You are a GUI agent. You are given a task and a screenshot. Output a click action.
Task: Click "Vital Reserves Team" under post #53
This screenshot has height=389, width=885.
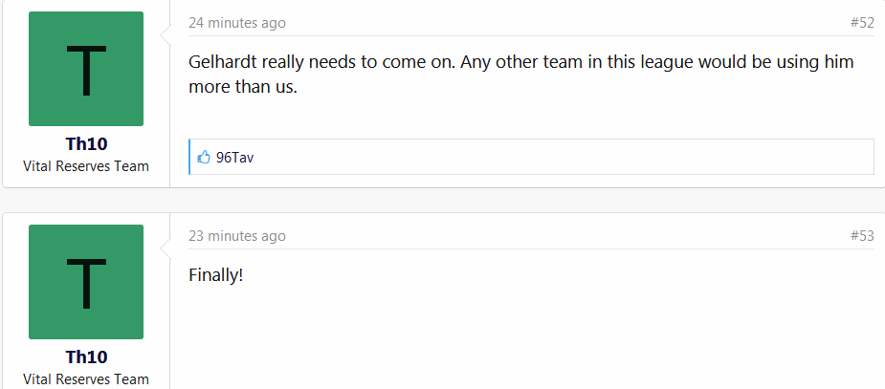click(86, 379)
